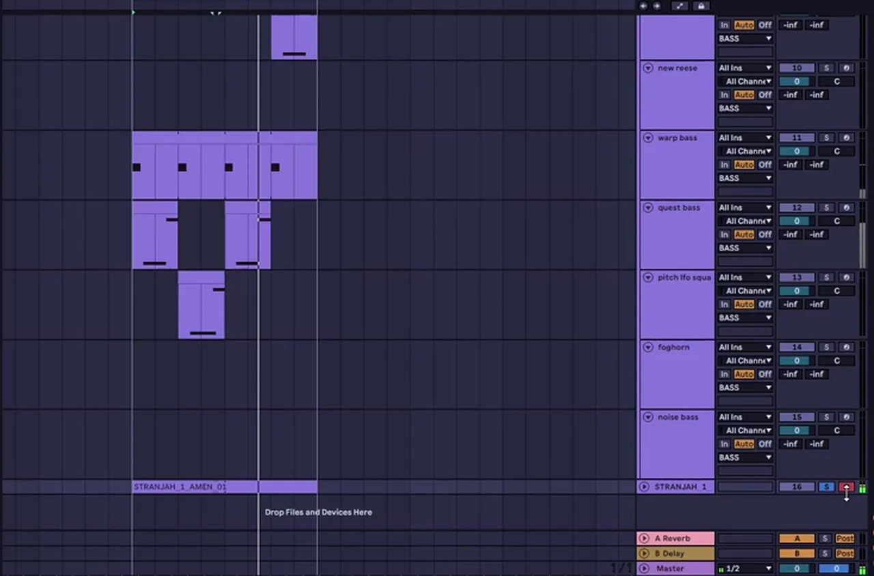The width and height of the screenshot is (874, 576).
Task: Toggle track activator 10 on new reese
Action: (797, 68)
